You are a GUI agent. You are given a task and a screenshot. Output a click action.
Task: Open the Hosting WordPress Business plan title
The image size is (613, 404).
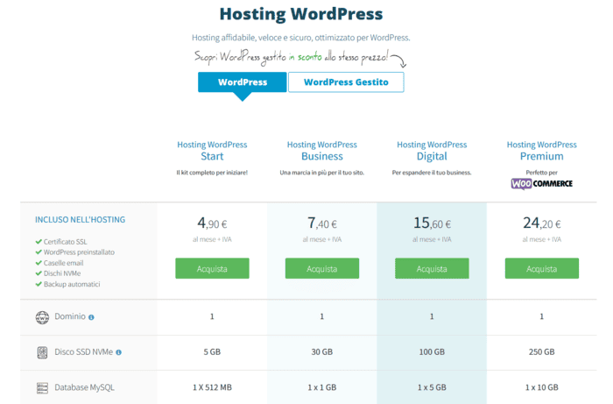321,151
